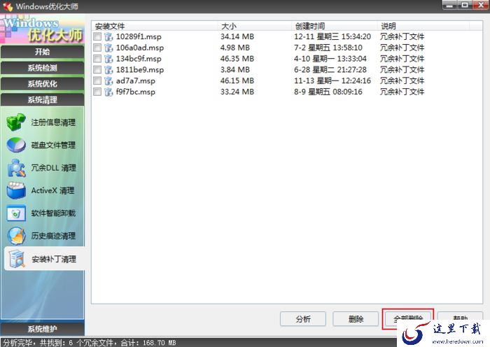Open ActiveX 清理 icon

(16, 190)
